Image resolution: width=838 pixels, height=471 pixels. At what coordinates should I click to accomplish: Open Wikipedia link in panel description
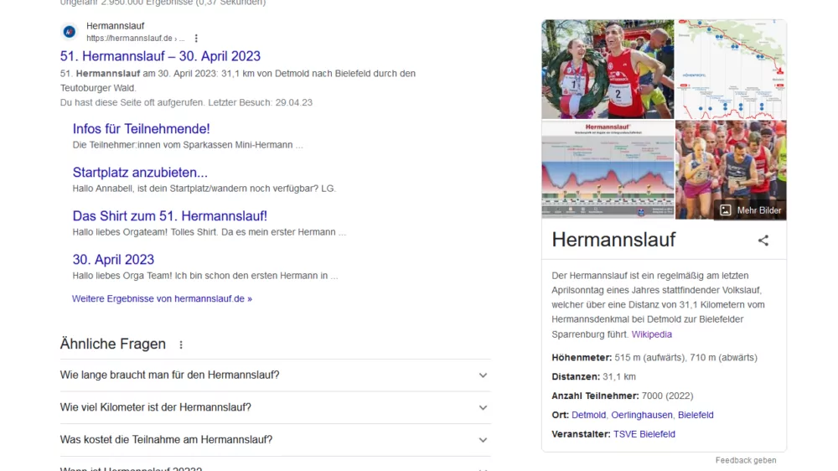click(x=651, y=334)
